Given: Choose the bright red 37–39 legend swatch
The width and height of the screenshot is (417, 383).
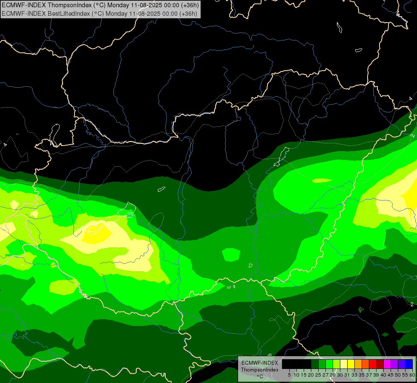Looking at the screenshot, I should [x=372, y=364].
